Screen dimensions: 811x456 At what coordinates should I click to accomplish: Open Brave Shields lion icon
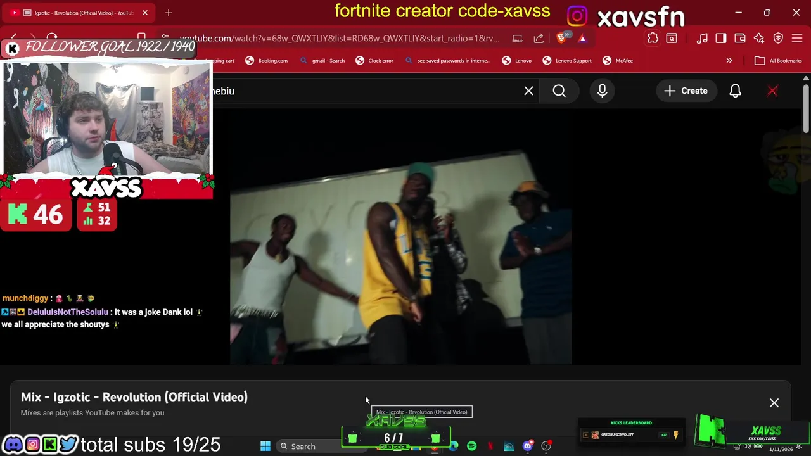[x=561, y=39]
